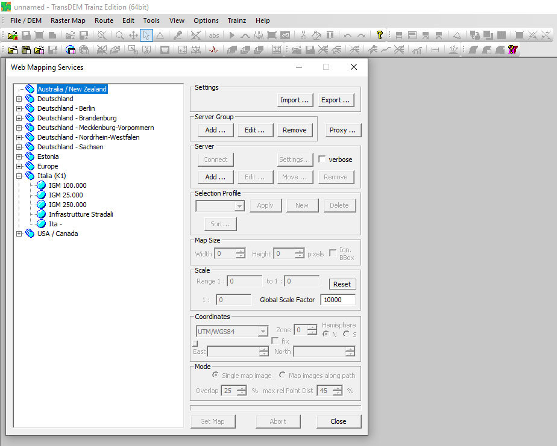Click the horizontal distance measure icon

pyautogui.click(x=435, y=50)
